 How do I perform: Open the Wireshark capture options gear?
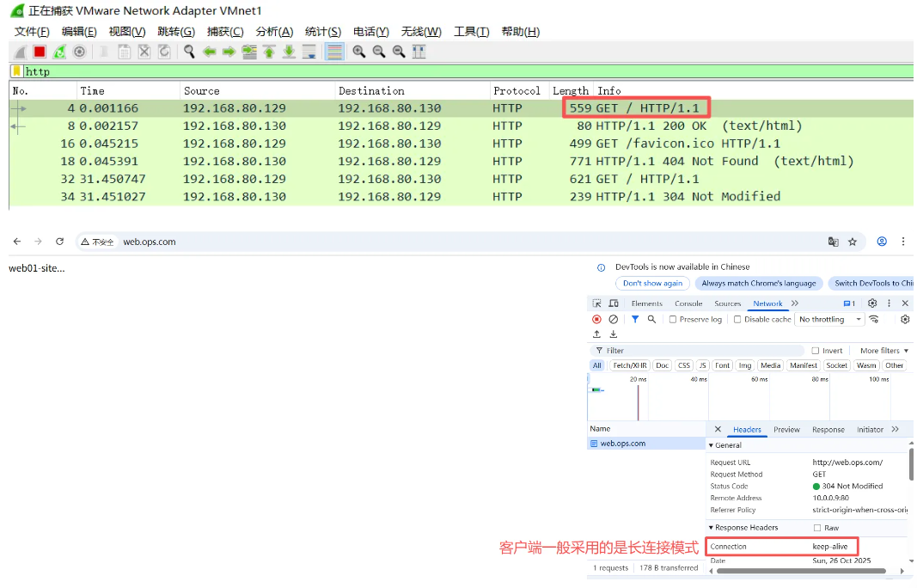coord(79,52)
